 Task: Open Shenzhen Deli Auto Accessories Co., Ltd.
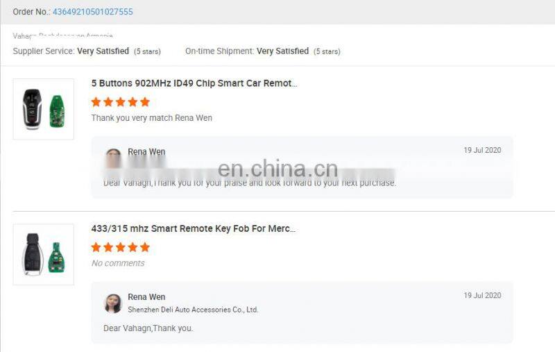[193, 310]
